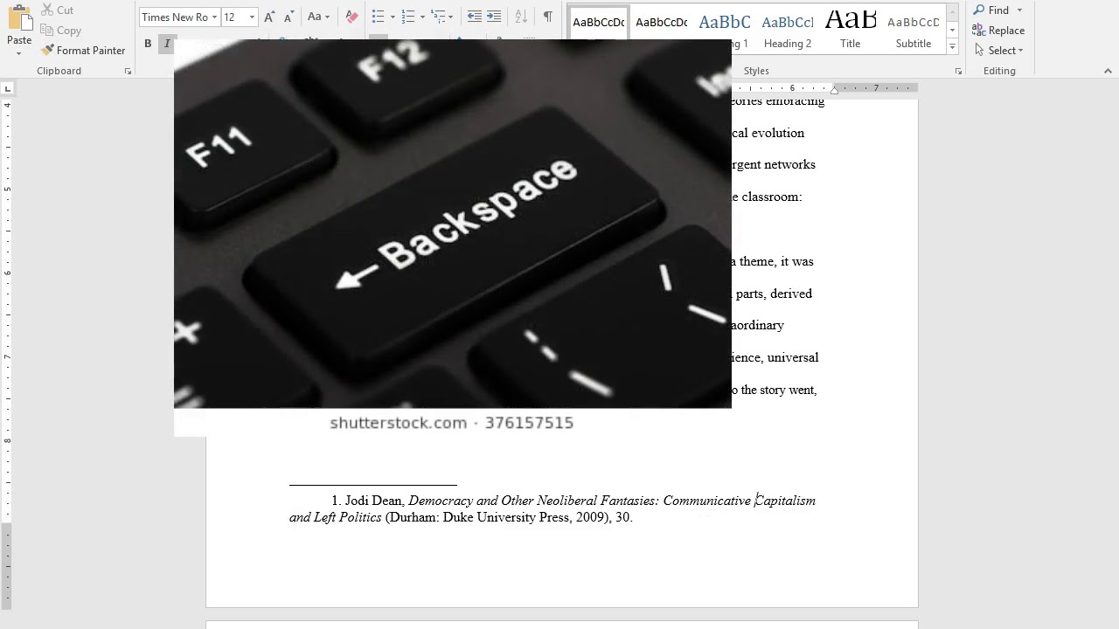The height and width of the screenshot is (629, 1119).
Task: Open the font size 12 dropdown
Action: tap(252, 17)
